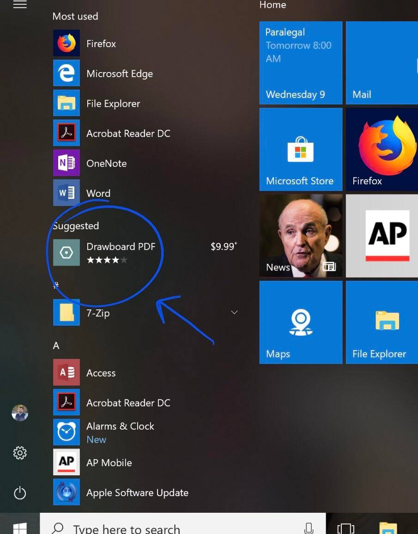Open Alarms & Clock

point(120,426)
